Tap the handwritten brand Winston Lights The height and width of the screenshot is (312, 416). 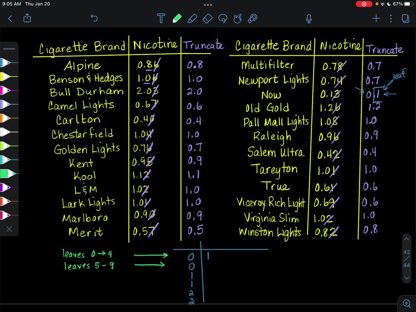[270, 233]
